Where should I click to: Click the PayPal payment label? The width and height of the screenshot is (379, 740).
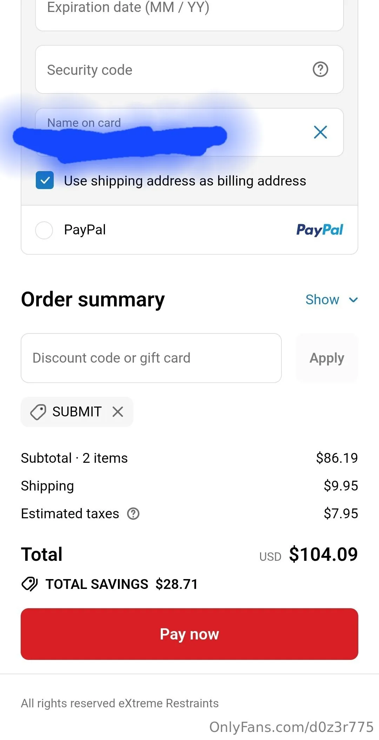click(x=85, y=230)
